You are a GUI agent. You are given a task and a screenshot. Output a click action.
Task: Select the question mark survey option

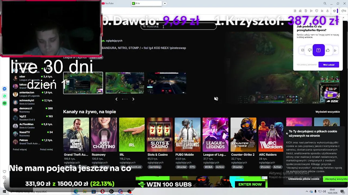[x=319, y=50]
